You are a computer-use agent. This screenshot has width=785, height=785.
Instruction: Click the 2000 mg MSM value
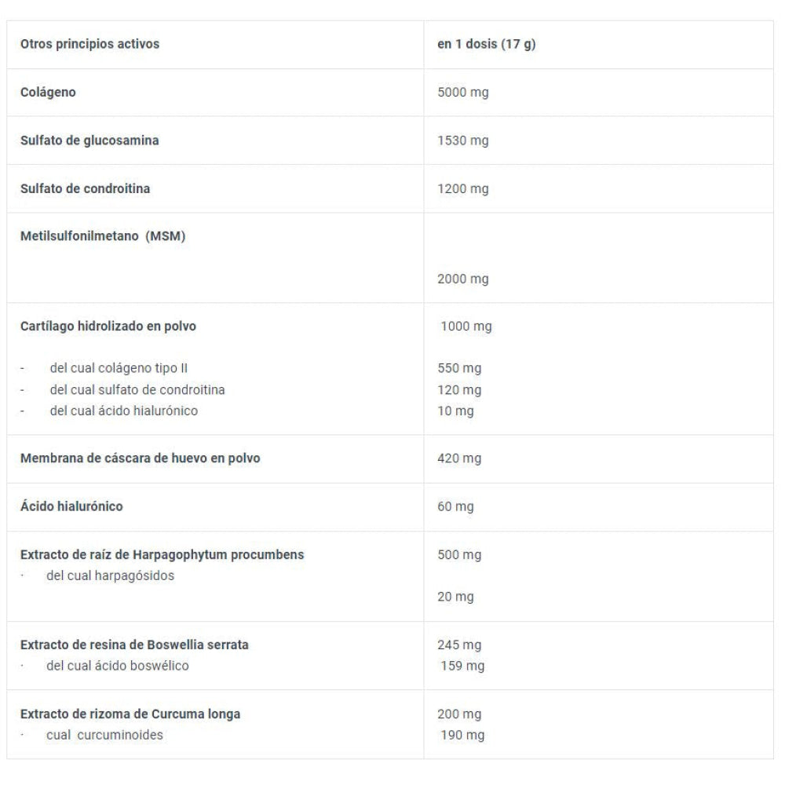[x=462, y=279]
